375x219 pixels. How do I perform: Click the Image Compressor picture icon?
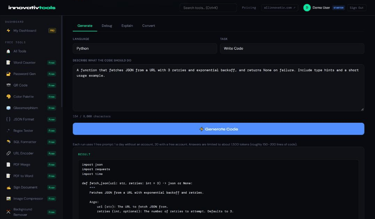tap(8, 199)
